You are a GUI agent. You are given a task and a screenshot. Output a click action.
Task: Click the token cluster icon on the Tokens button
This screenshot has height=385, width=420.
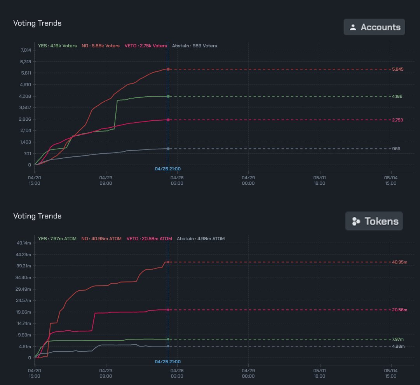(356, 220)
